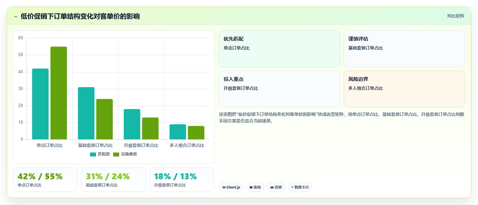The height and width of the screenshot is (205, 478).
Task: Click the 基础套餐订单占比 x-axis label
Action: [95, 145]
